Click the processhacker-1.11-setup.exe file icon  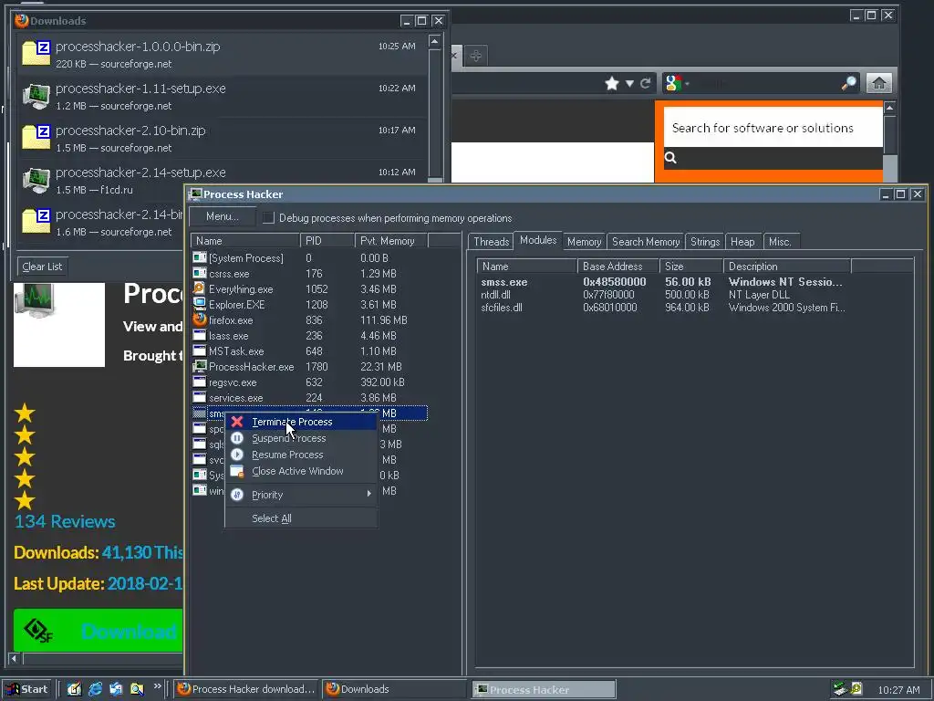click(36, 96)
